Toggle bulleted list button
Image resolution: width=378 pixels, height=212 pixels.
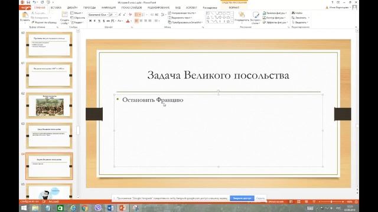pyautogui.click(x=136, y=15)
